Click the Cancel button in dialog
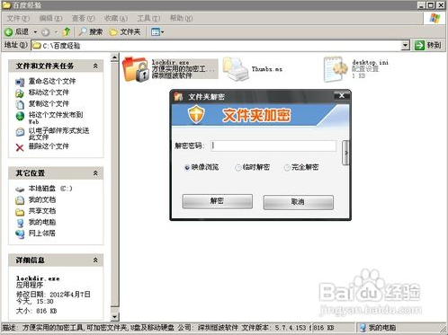This screenshot has width=448, height=335. (298, 202)
